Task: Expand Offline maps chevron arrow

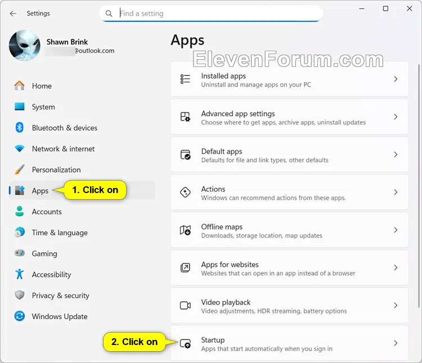Action: click(x=396, y=230)
